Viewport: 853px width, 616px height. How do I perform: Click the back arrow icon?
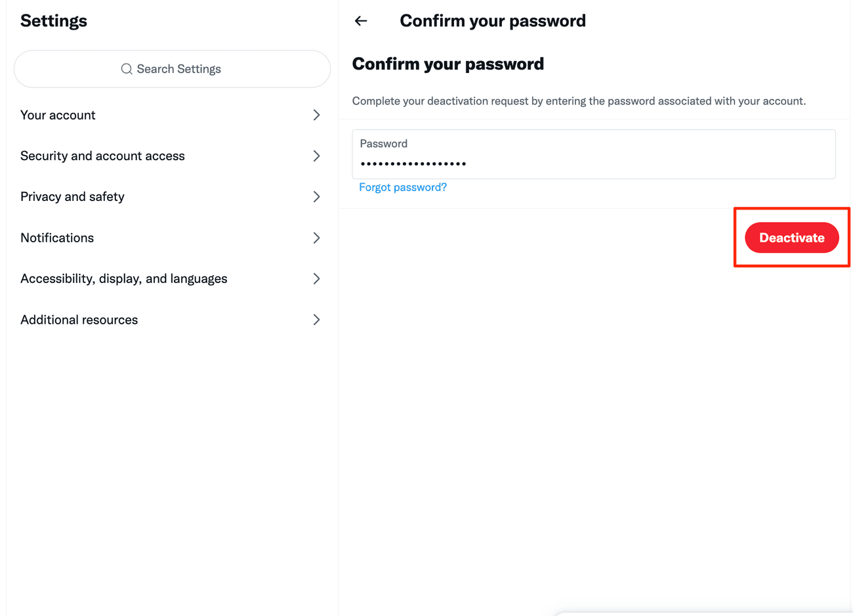[x=361, y=21]
